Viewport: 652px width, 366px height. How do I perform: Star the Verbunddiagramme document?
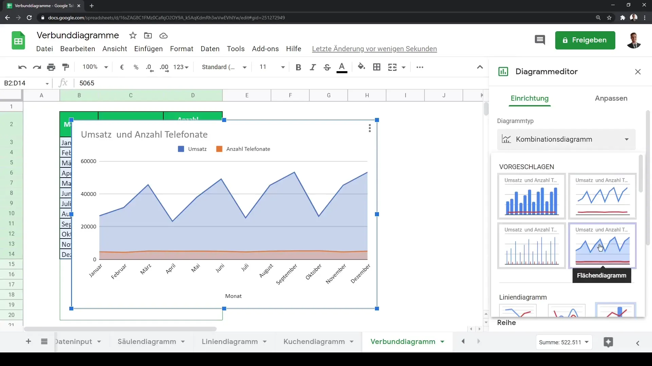[x=133, y=36]
